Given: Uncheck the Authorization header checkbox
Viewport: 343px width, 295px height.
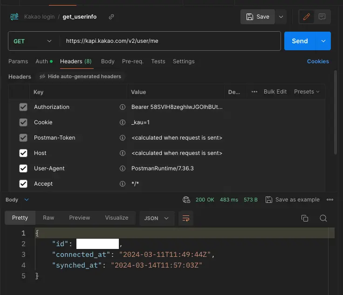Looking at the screenshot, I should (x=23, y=107).
